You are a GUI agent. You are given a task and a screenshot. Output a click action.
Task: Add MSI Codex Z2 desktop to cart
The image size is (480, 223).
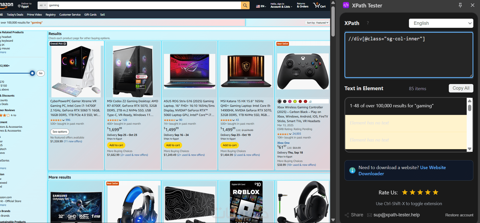click(x=116, y=145)
